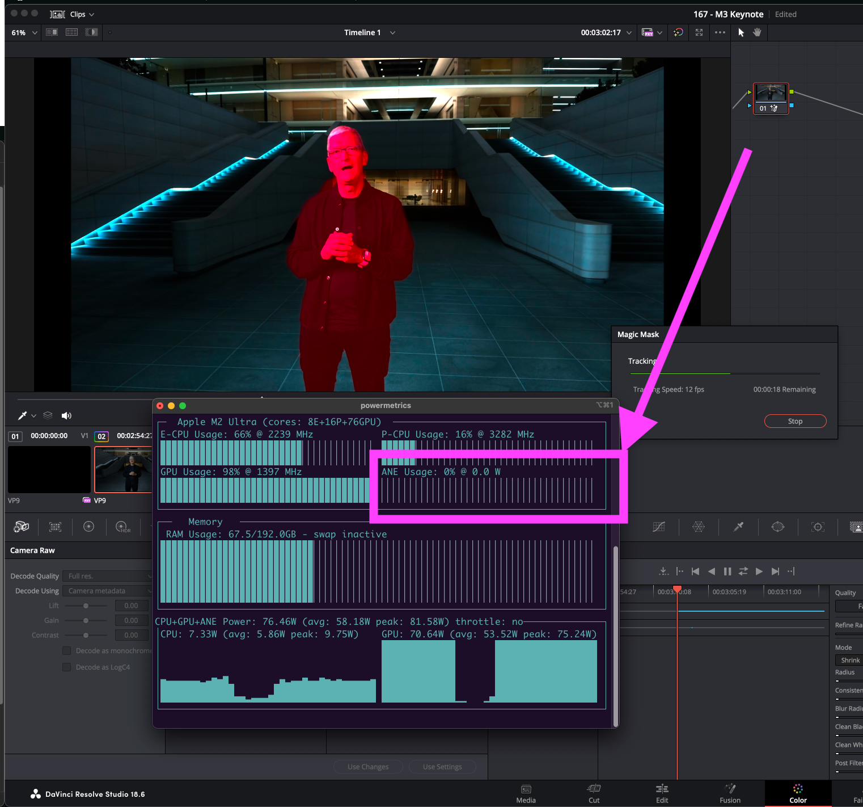Screen dimensions: 863x807
Task: Click the track forward play button
Action: click(759, 571)
